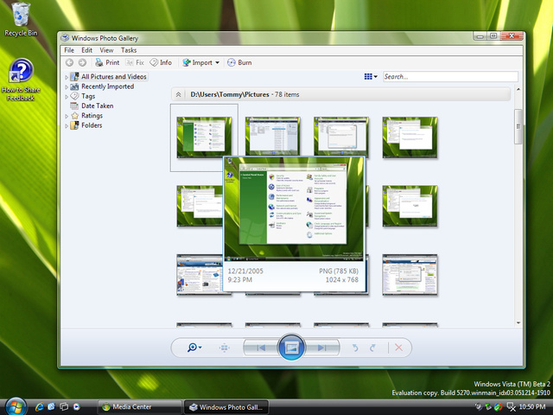Viewport: 553px width, 415px height.
Task: Expand the All Pictures and Videos node
Action: tap(67, 77)
